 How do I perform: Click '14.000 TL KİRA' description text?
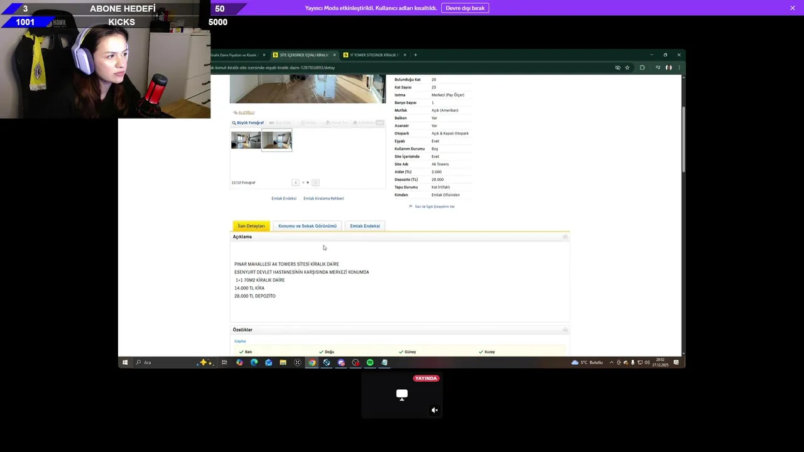click(x=249, y=288)
